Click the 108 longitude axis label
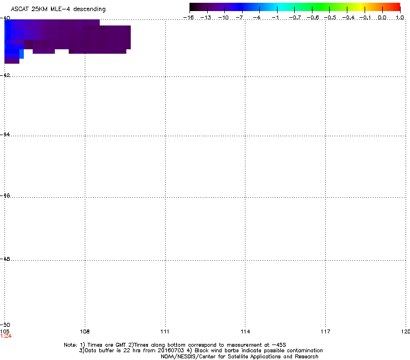 (x=85, y=332)
